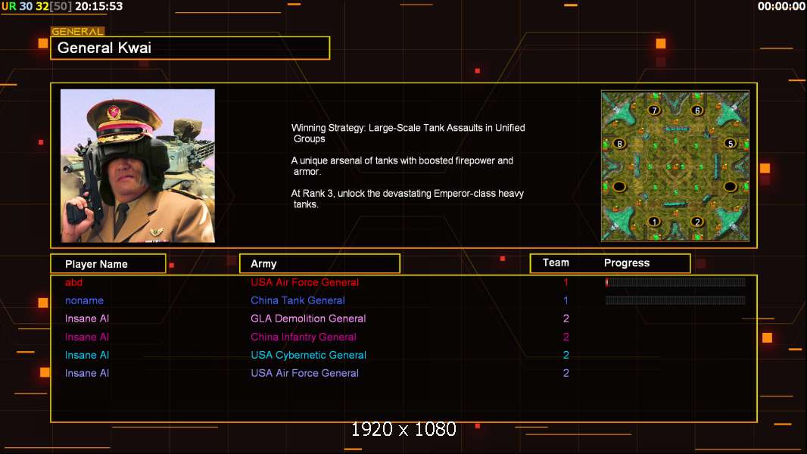Click the 00:00:00 timer in the corner

[x=781, y=7]
